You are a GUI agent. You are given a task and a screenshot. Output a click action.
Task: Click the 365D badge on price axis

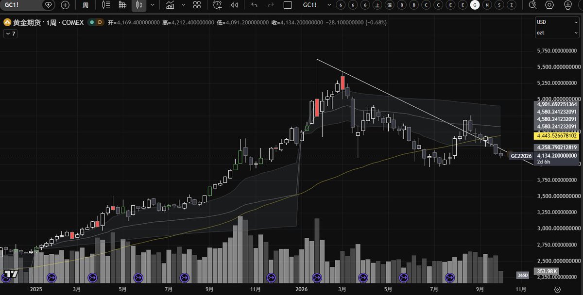(523, 276)
